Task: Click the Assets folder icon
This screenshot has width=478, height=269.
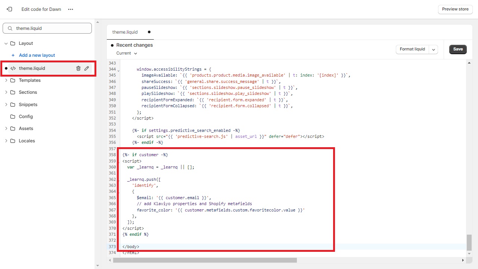Action: click(13, 129)
